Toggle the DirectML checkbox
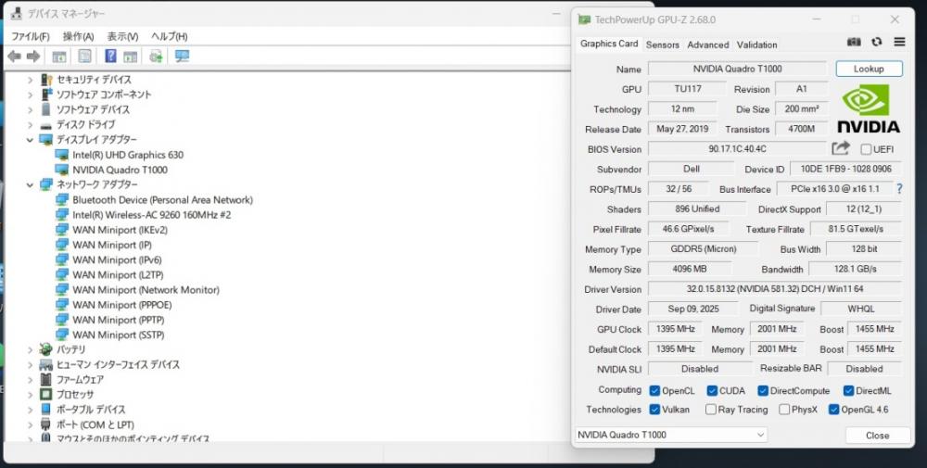 pyautogui.click(x=848, y=390)
